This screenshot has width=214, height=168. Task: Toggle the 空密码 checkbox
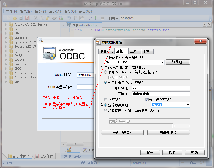click(x=105, y=100)
